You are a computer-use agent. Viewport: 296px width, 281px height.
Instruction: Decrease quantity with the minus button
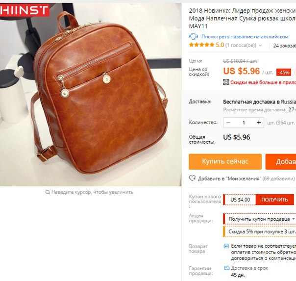pos(228,123)
